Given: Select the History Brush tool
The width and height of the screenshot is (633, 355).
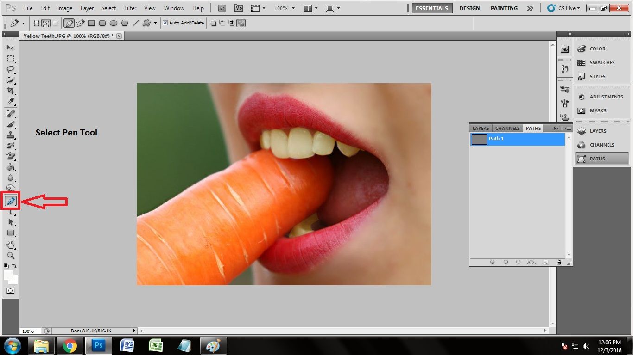Looking at the screenshot, I should [11, 146].
